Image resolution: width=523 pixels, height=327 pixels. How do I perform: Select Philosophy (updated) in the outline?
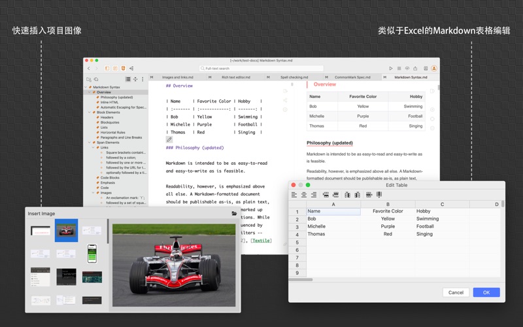[116, 97]
